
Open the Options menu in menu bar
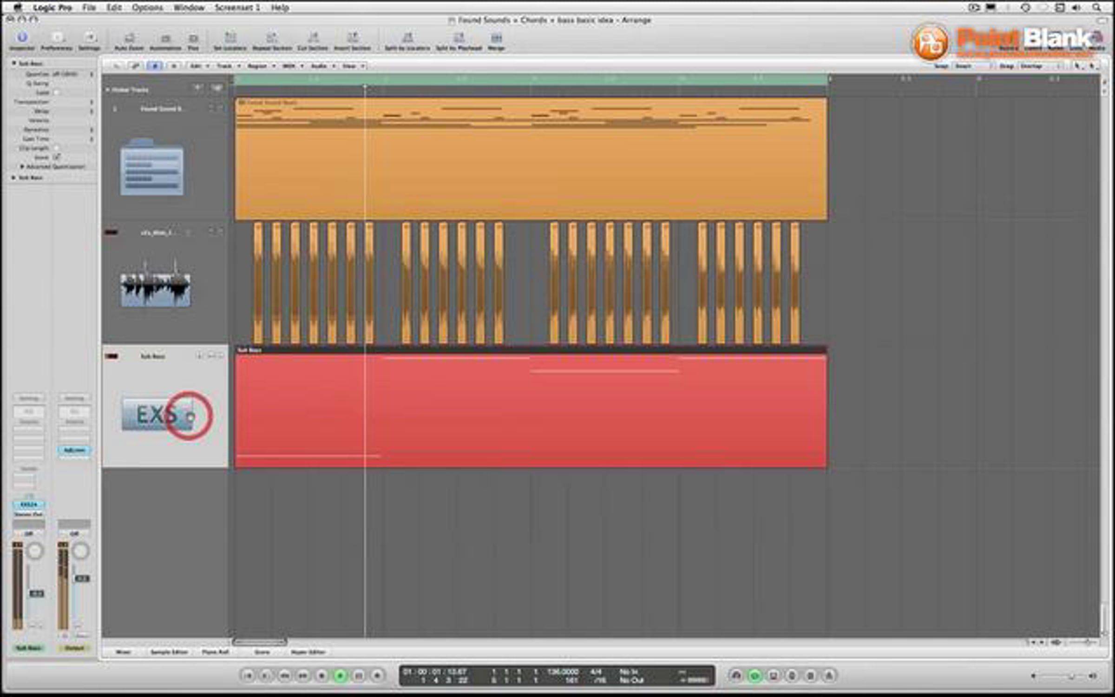click(147, 7)
